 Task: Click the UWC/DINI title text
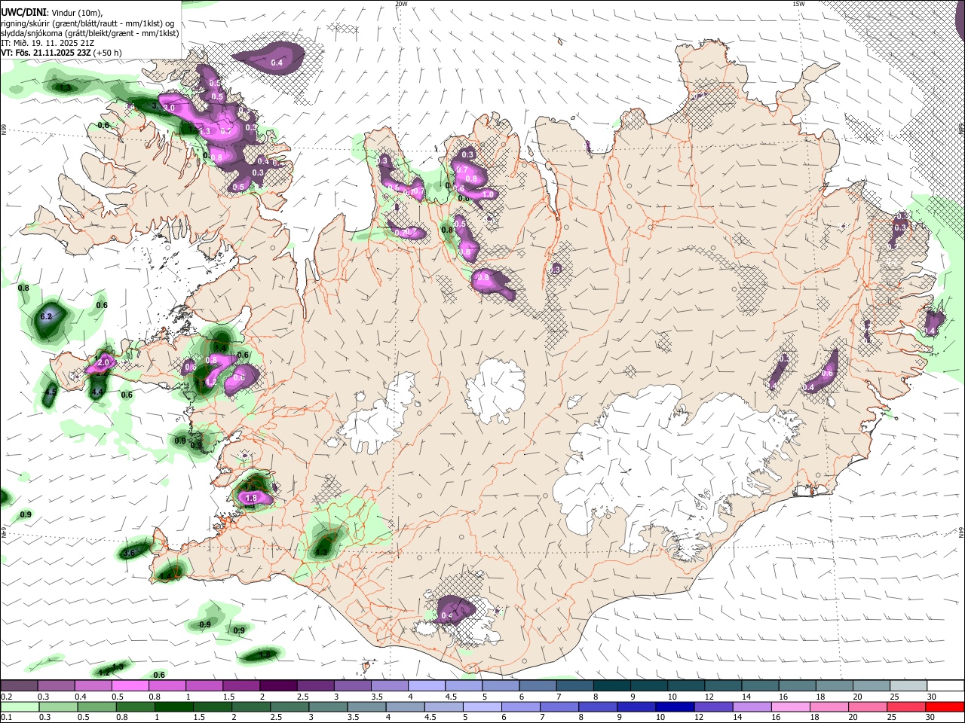pos(23,12)
